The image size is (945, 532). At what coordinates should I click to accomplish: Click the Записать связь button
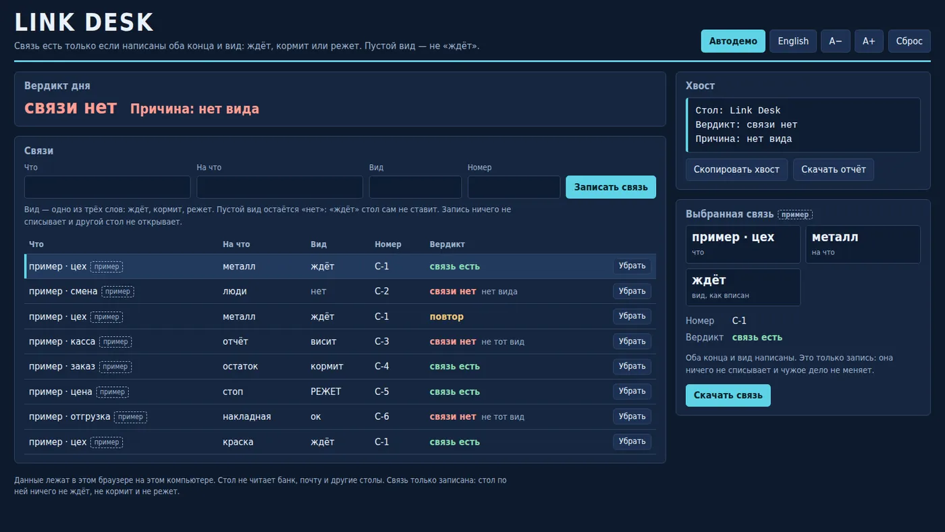point(611,187)
